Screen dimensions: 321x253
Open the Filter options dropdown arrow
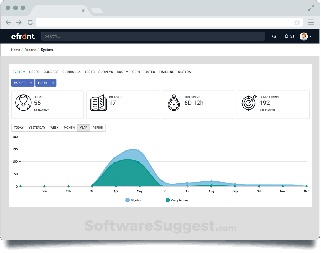[53, 83]
